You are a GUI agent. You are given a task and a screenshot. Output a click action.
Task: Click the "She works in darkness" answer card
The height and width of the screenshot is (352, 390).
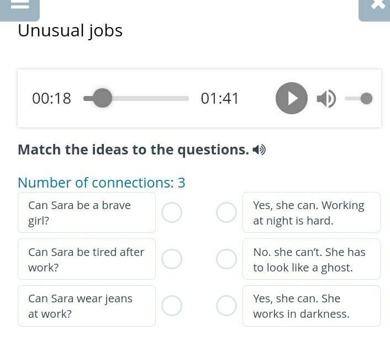(311, 306)
